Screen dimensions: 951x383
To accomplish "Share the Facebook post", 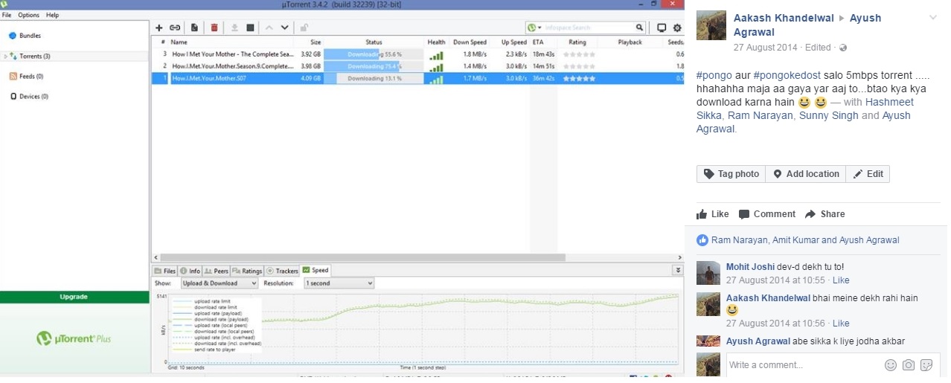I will tap(825, 214).
